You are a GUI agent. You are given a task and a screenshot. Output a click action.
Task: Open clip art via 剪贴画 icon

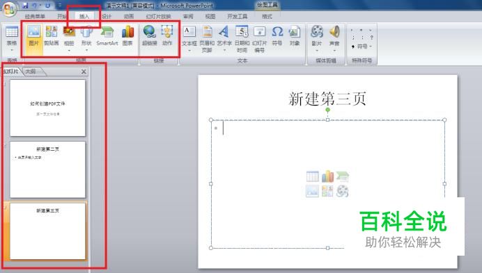(x=52, y=31)
